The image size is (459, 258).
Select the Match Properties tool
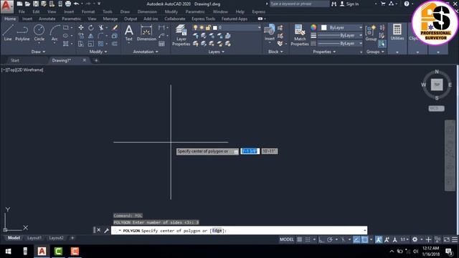tap(300, 35)
